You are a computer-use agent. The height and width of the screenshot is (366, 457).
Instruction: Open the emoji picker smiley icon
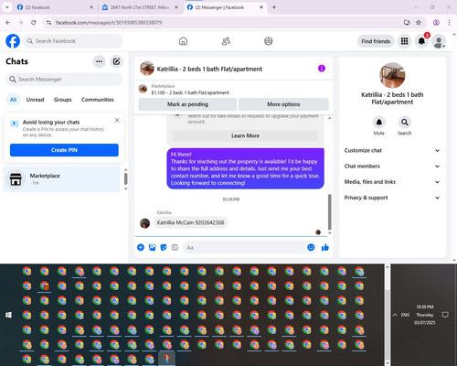coord(311,247)
